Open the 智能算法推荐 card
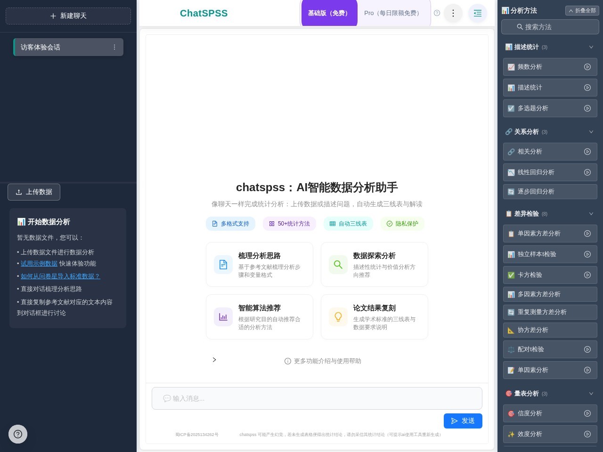 click(x=260, y=317)
